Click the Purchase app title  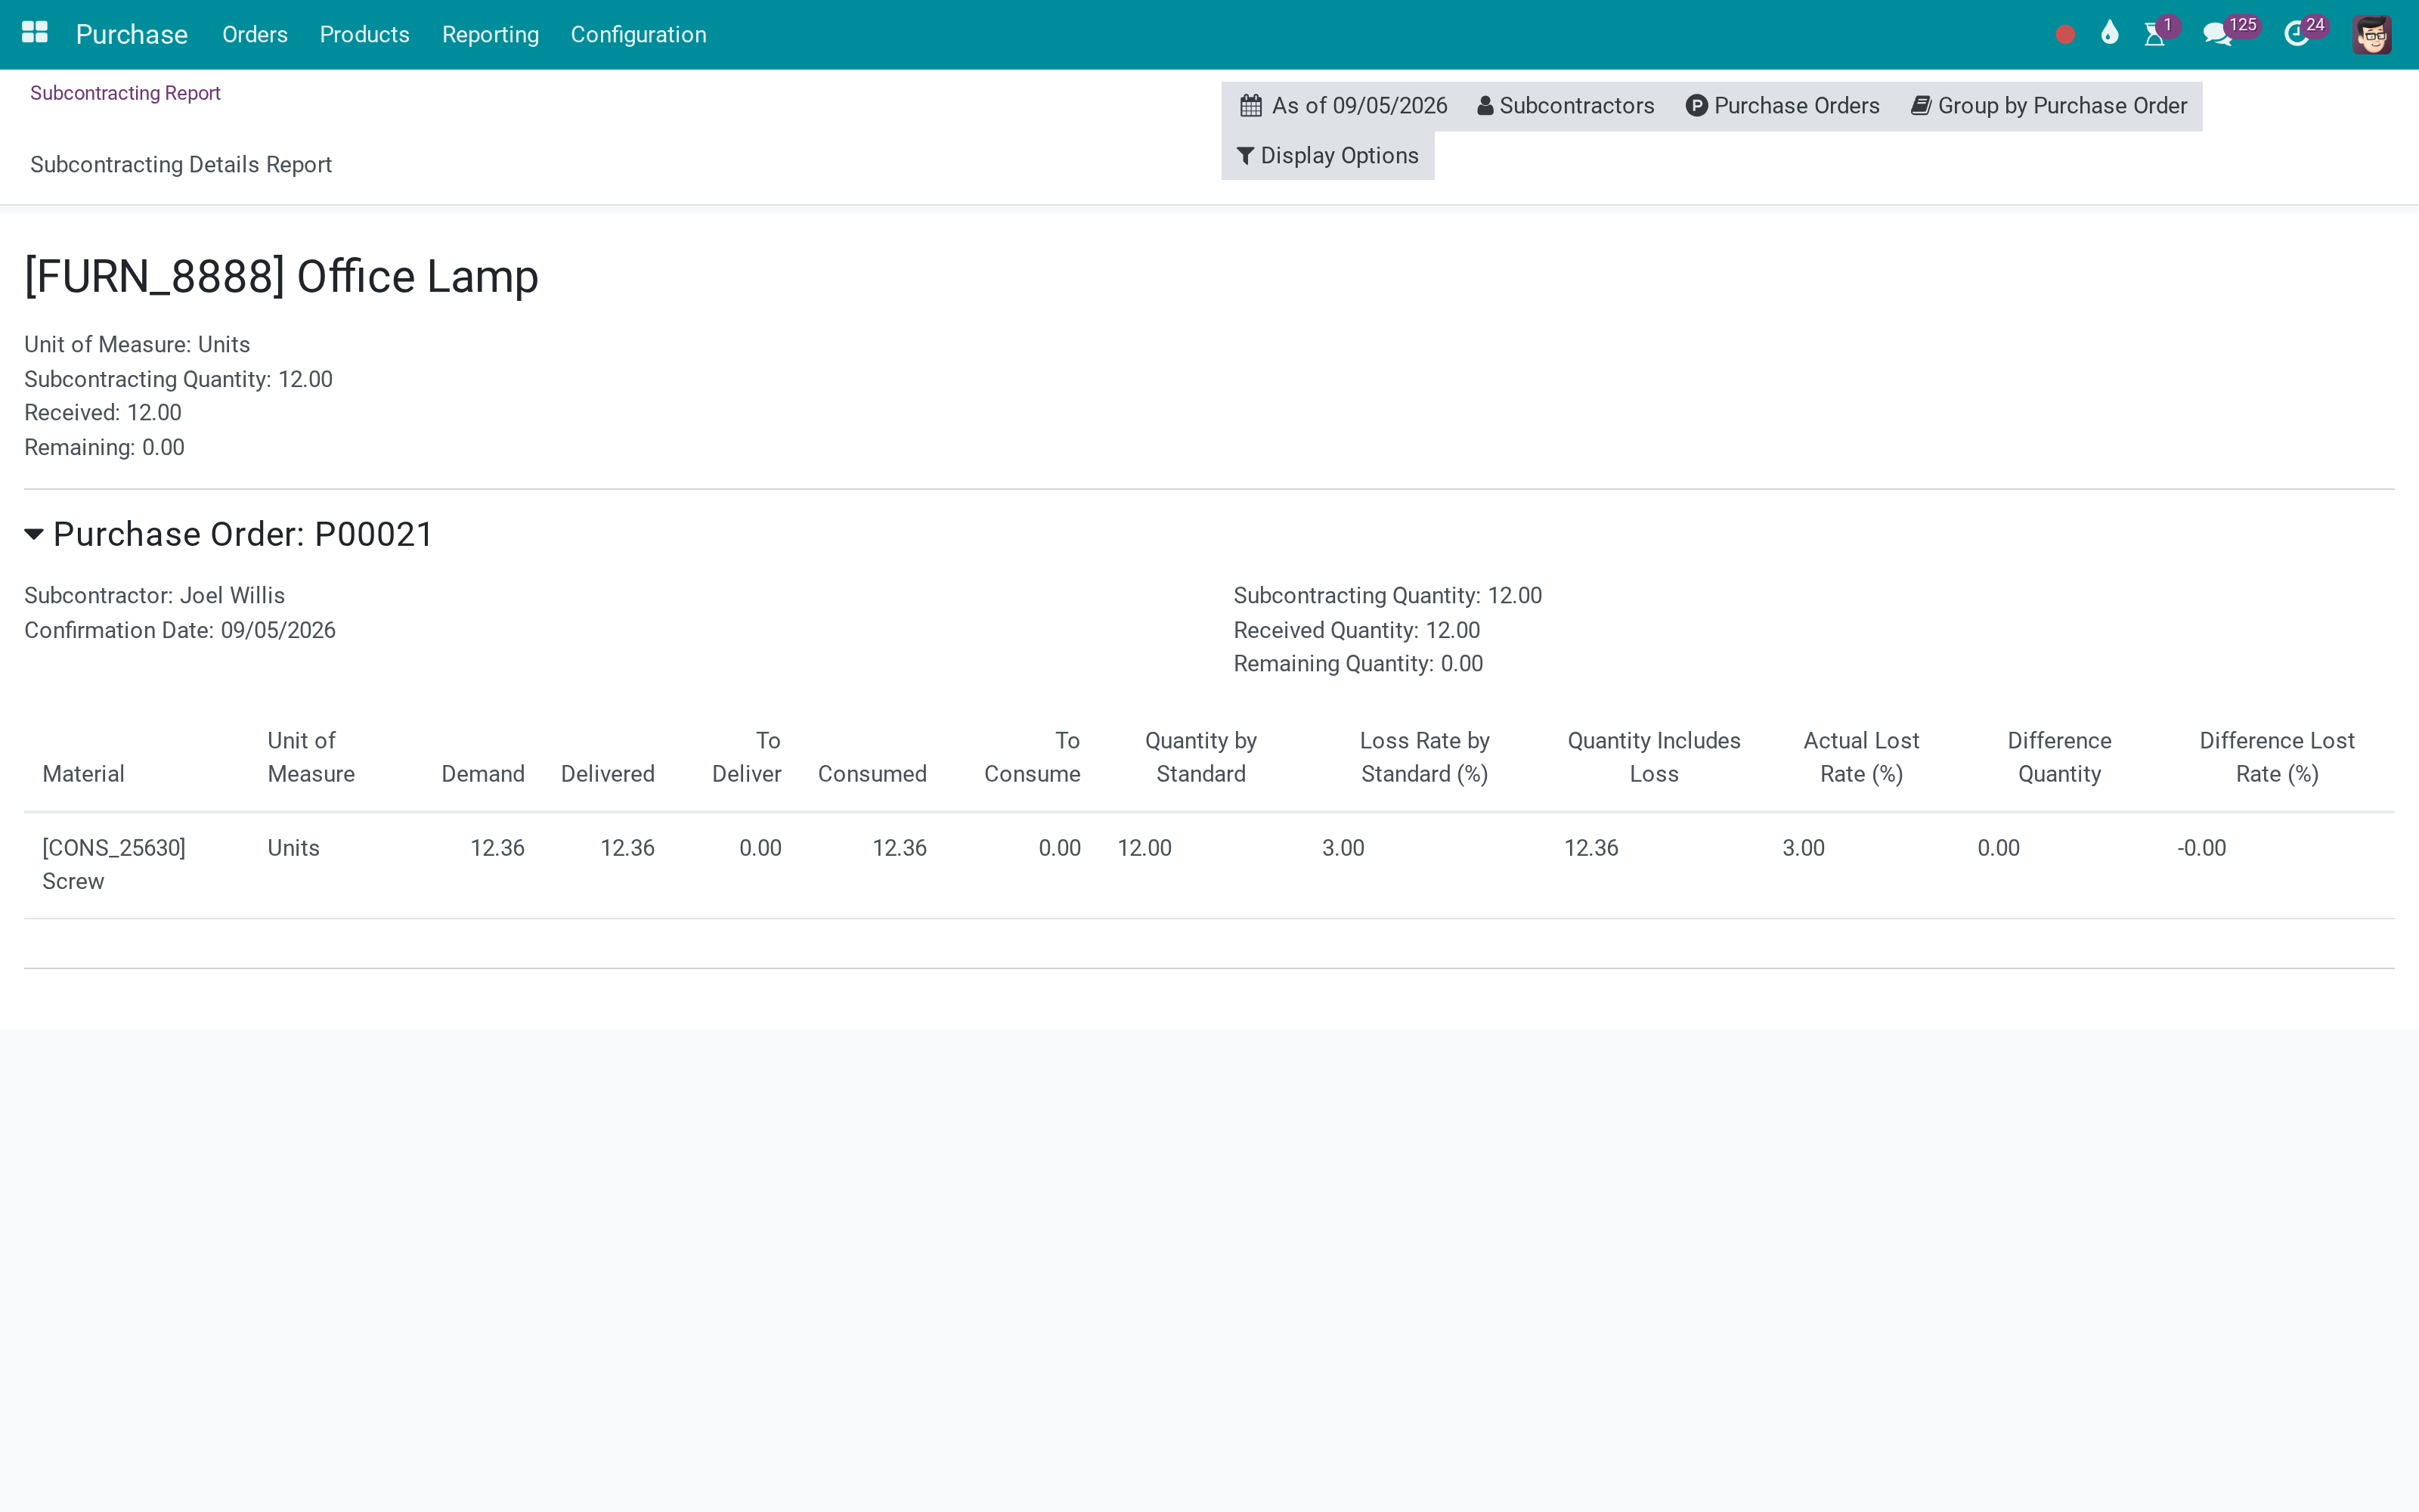click(x=132, y=35)
